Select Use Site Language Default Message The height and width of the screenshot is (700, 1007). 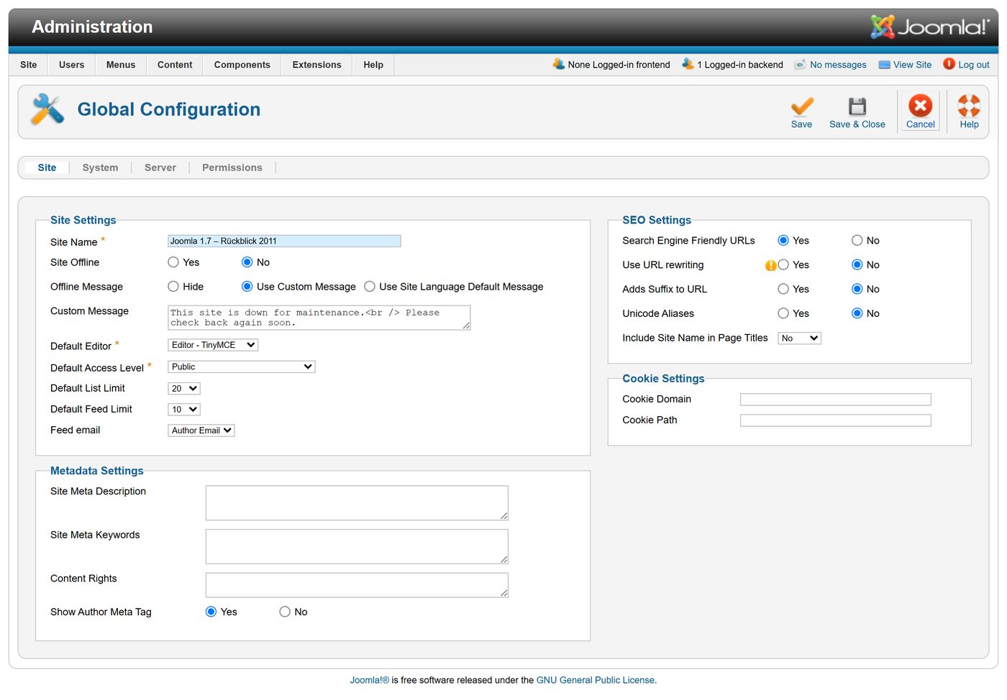(370, 287)
